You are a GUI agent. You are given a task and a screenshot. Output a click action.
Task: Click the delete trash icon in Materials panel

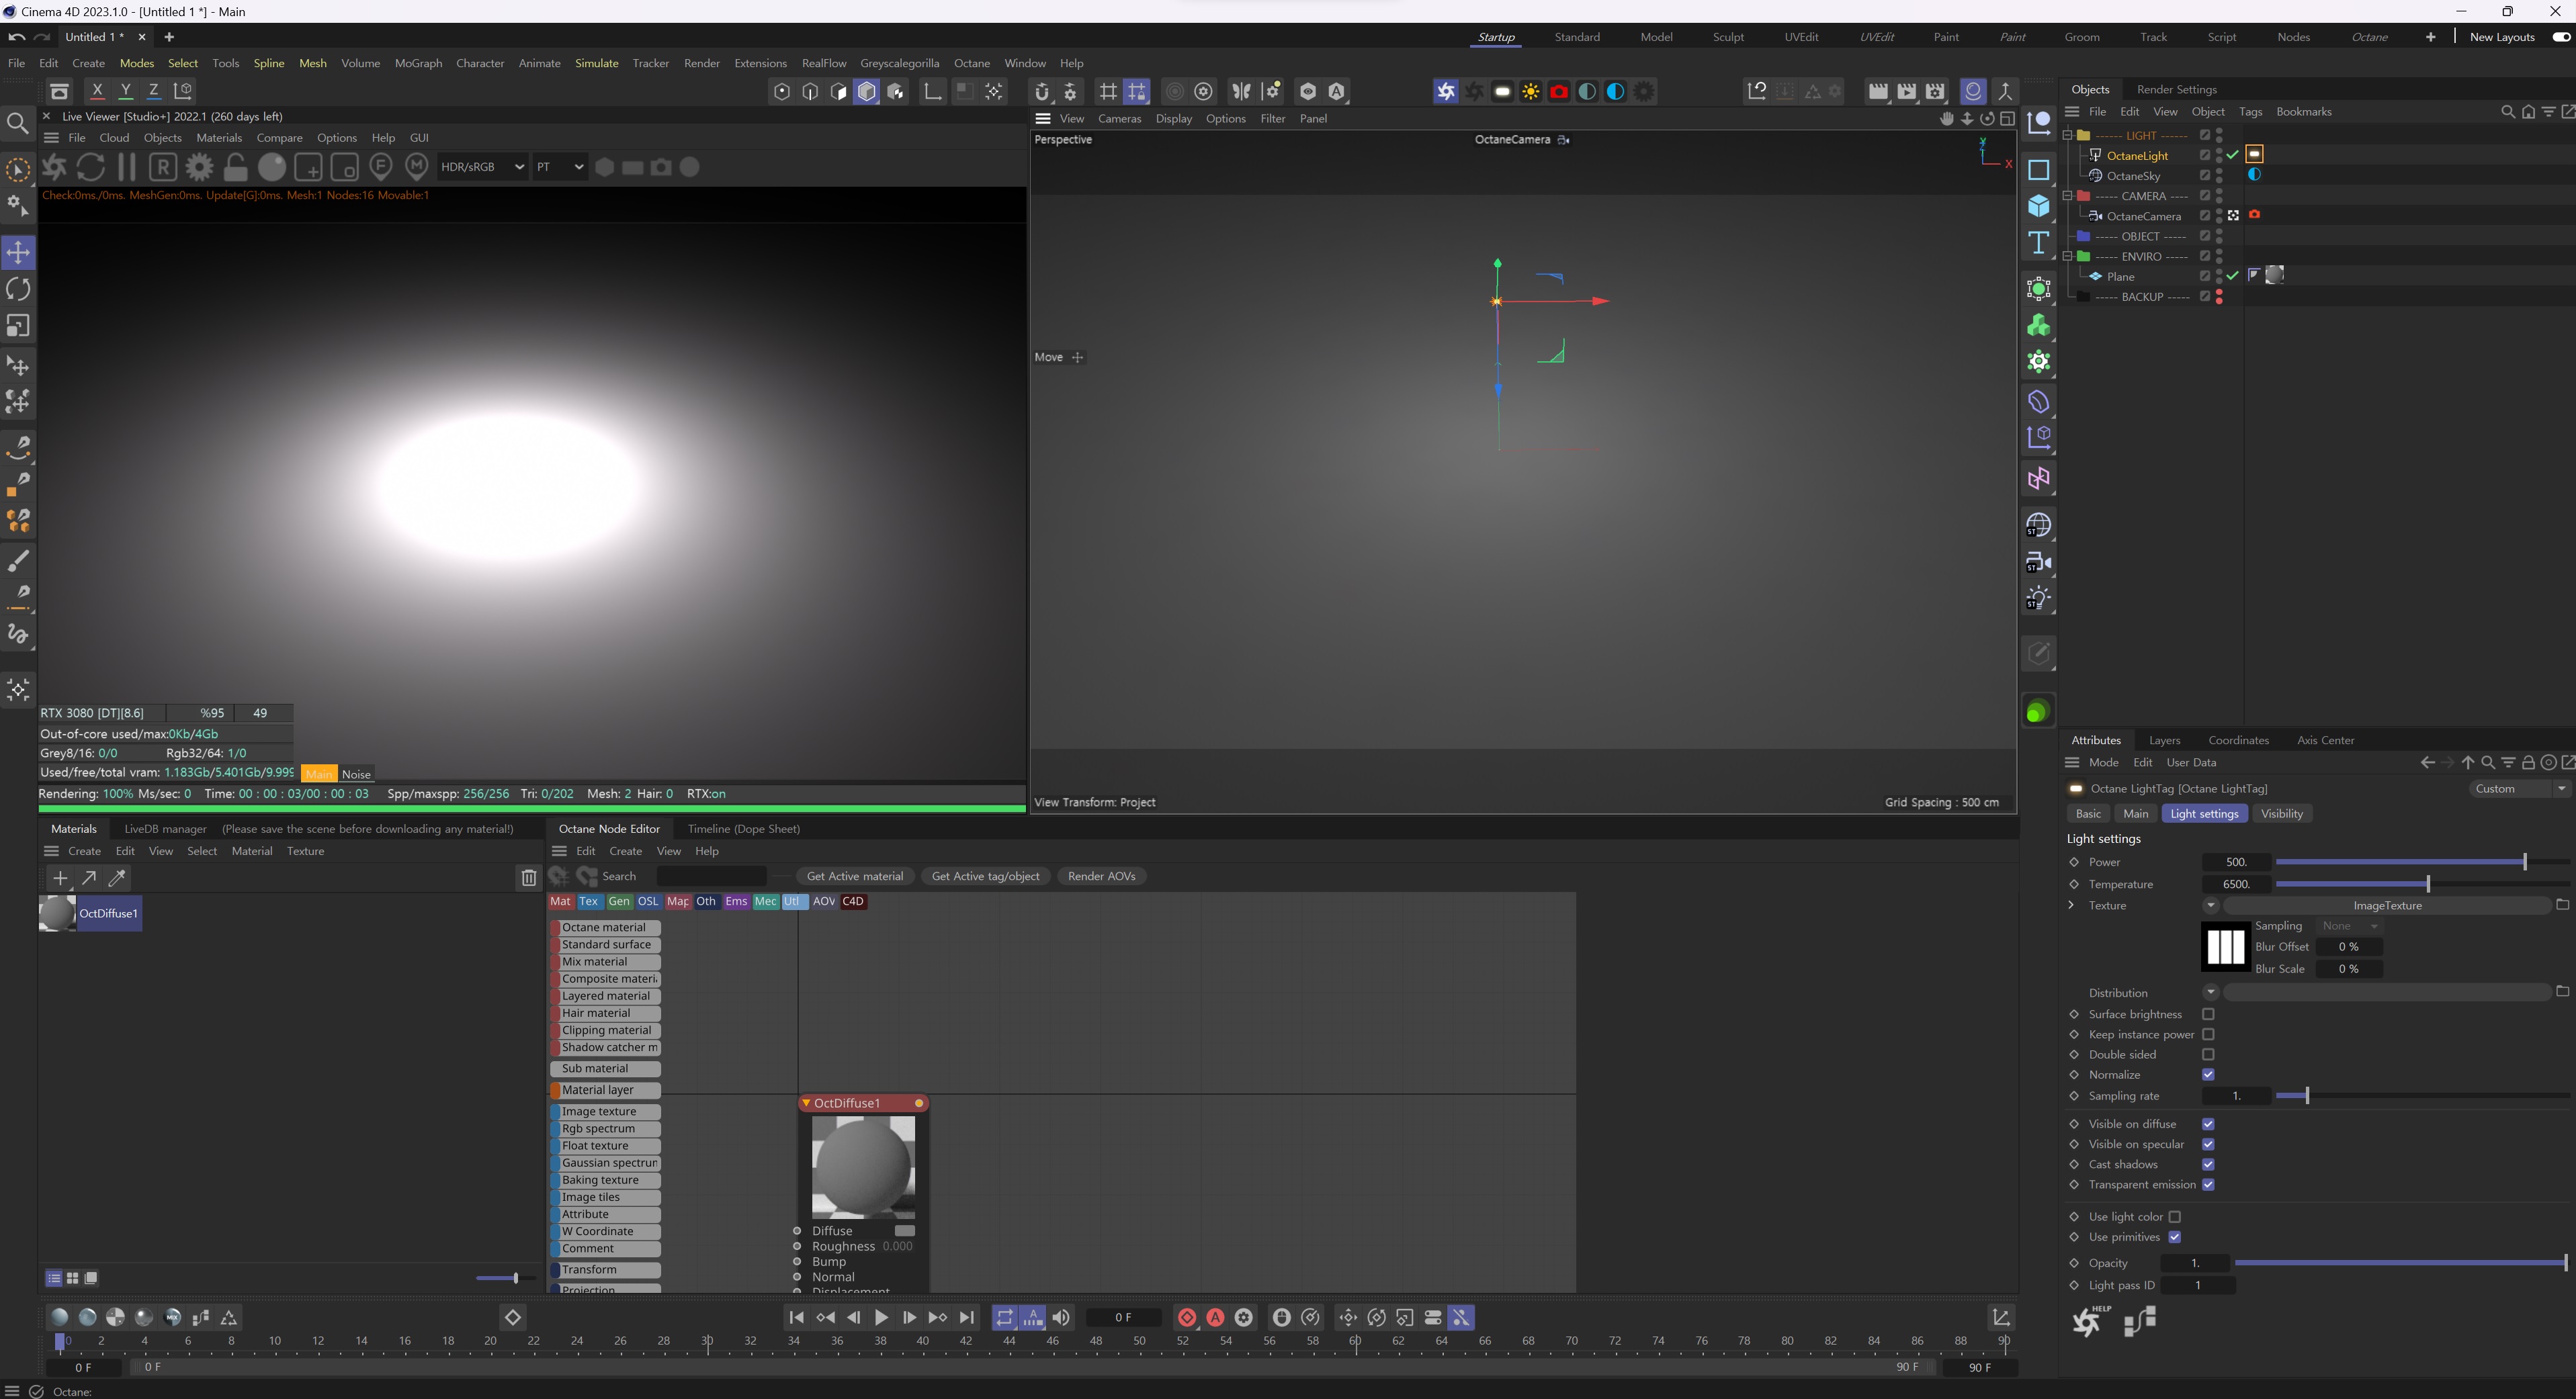(529, 878)
